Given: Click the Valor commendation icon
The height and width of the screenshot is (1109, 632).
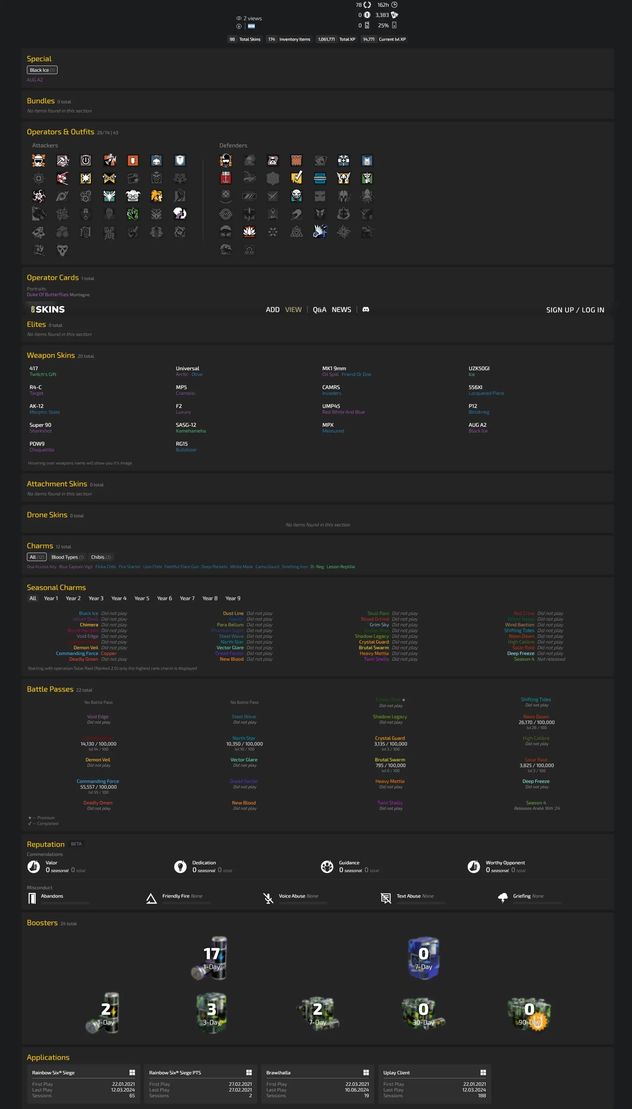Looking at the screenshot, I should [33, 866].
